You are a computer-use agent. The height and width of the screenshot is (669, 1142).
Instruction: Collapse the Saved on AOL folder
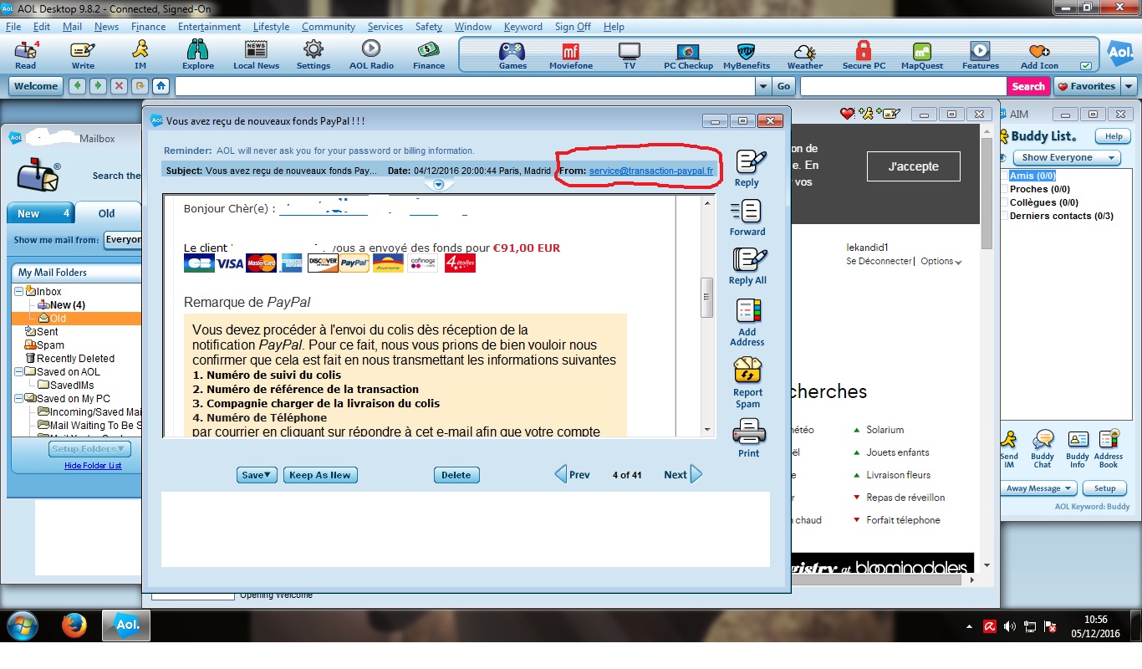click(18, 372)
